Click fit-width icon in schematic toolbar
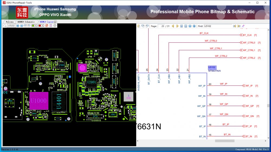This screenshot has width=271, height=152. [x=182, y=26]
